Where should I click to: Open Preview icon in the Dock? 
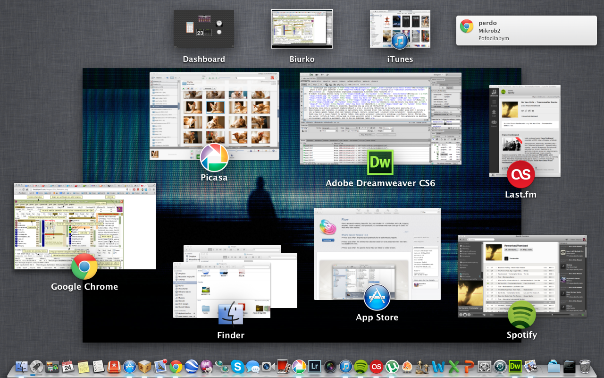531,366
